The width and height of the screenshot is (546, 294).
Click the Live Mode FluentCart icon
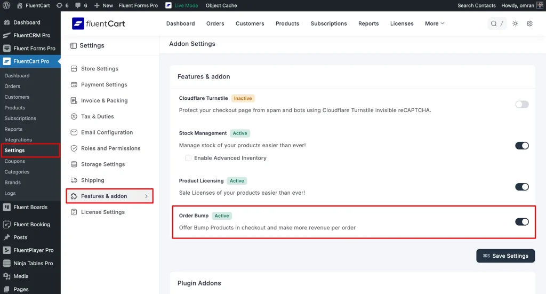point(168,5)
